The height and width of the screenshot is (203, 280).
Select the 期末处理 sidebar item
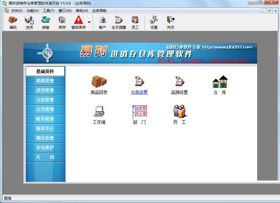click(x=45, y=138)
